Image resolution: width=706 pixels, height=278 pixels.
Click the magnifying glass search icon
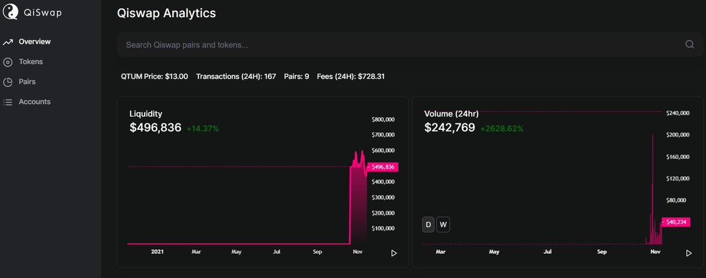tap(690, 45)
